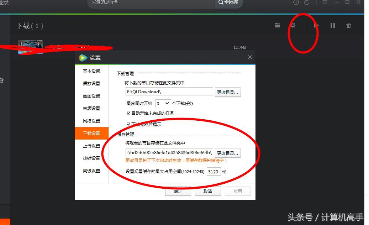Click the Tencent Video logo on the settings dialog
Screen dimensions: 369x225
click(x=83, y=57)
